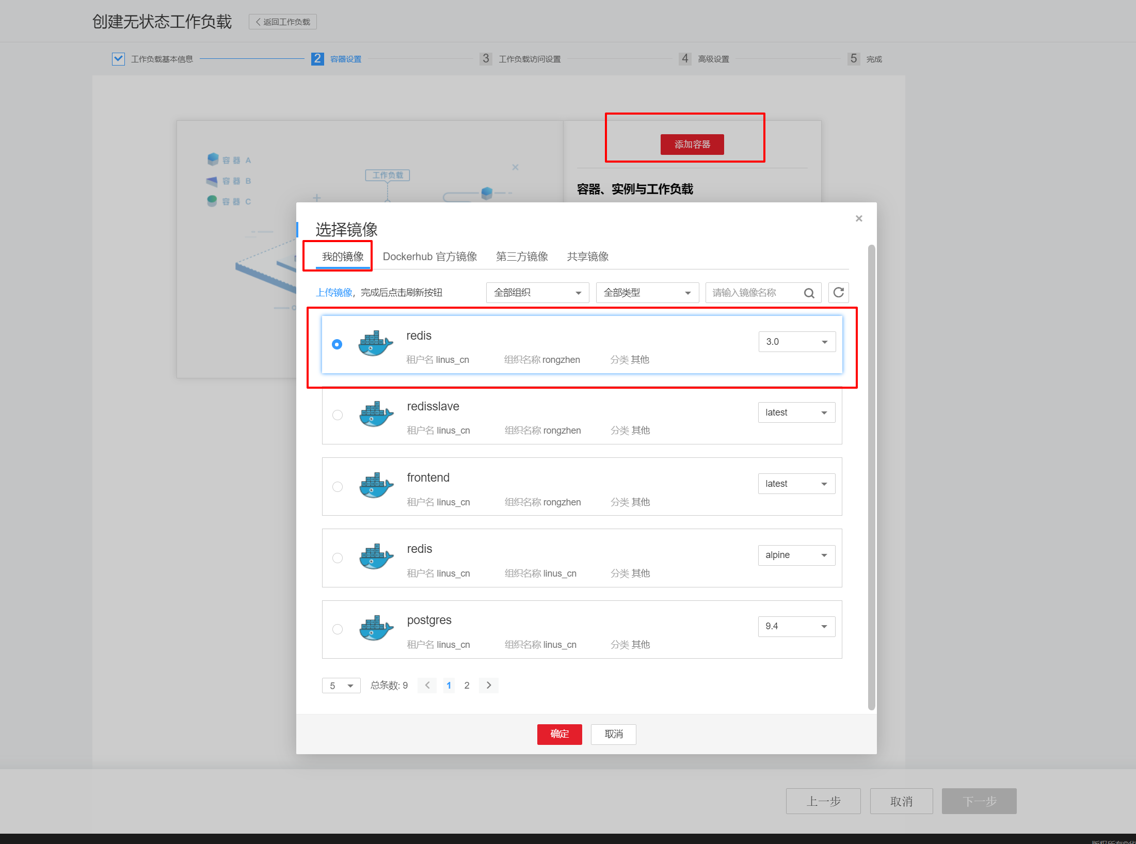Click the 上传镜像 upload link
The width and height of the screenshot is (1136, 844).
[334, 293]
